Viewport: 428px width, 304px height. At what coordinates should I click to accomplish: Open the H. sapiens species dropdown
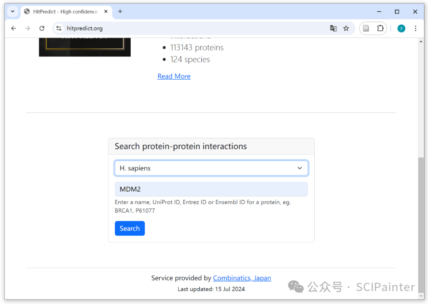211,168
